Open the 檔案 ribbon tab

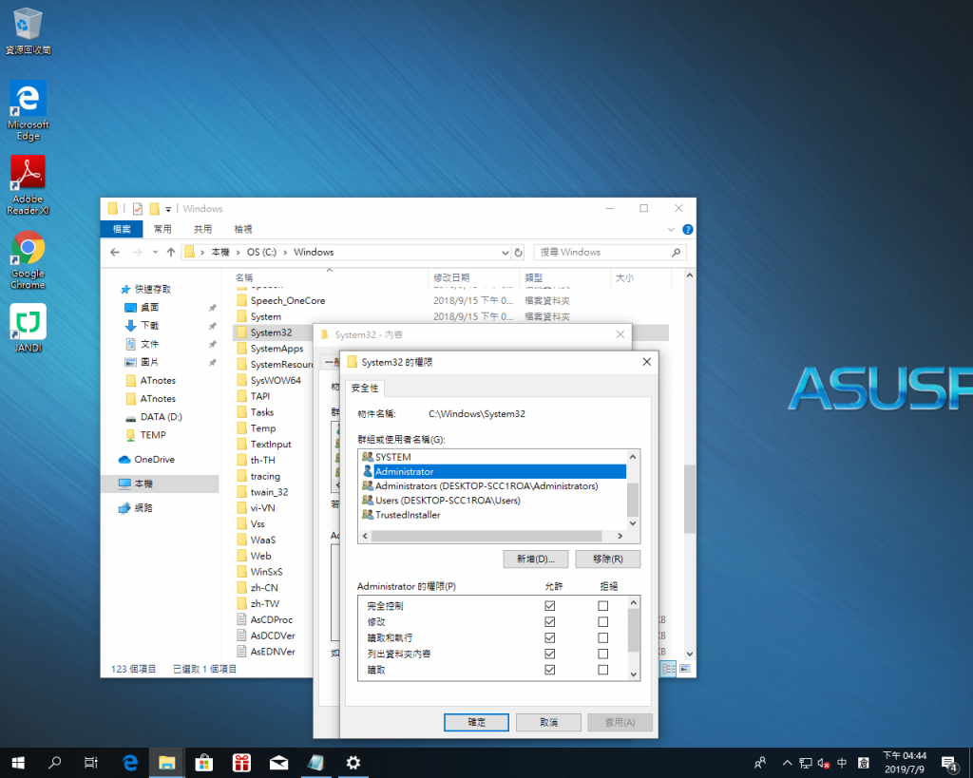[122, 229]
